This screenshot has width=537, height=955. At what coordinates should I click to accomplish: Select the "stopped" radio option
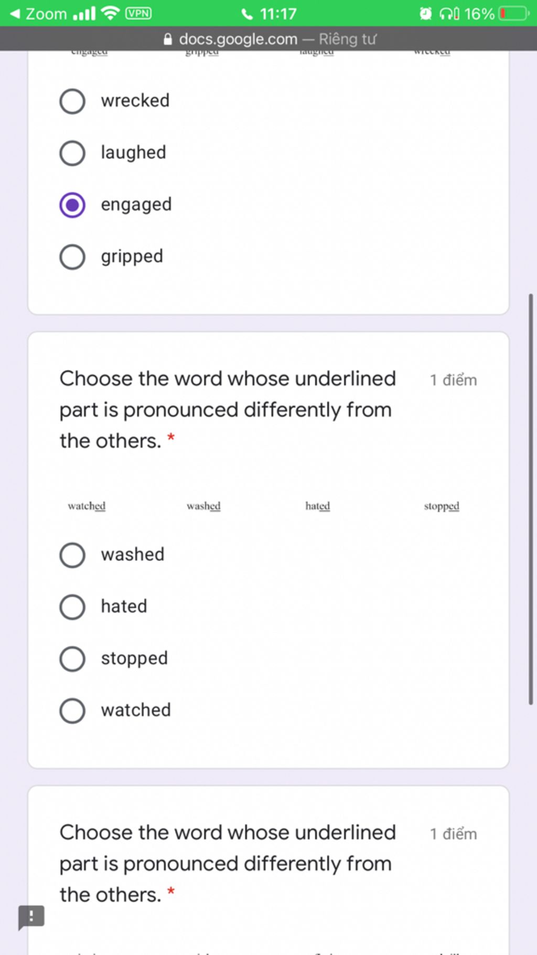(72, 659)
